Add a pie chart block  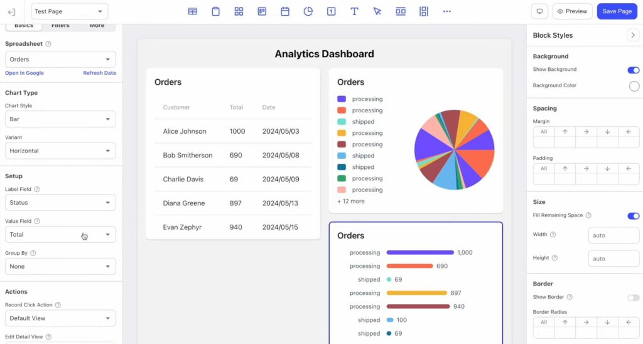tap(308, 11)
